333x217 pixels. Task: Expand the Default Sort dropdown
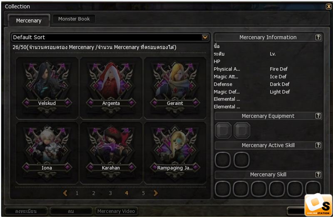pyautogui.click(x=205, y=38)
